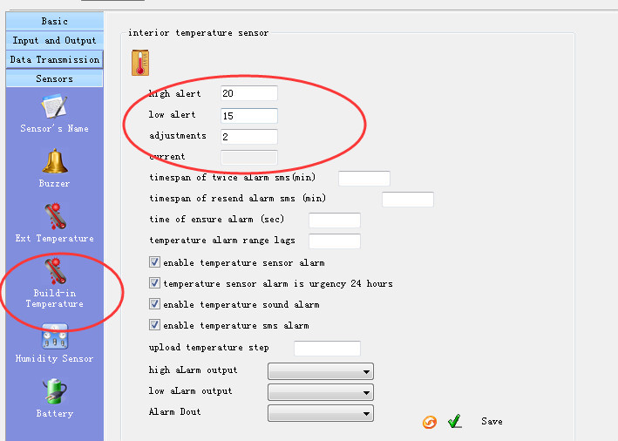Uncheck temperature sensor alarm urgency 24 hours

click(154, 283)
